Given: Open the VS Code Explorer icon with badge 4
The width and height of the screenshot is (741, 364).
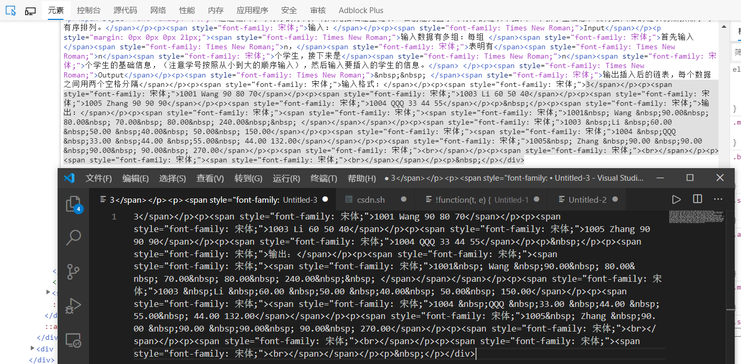Looking at the screenshot, I should [74, 204].
